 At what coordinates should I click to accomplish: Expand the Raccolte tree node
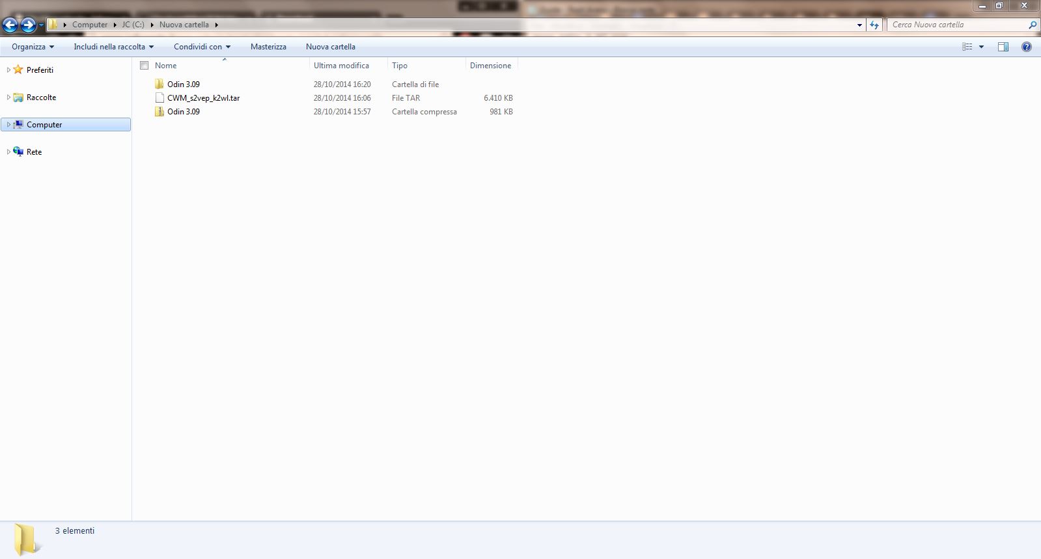(x=8, y=97)
